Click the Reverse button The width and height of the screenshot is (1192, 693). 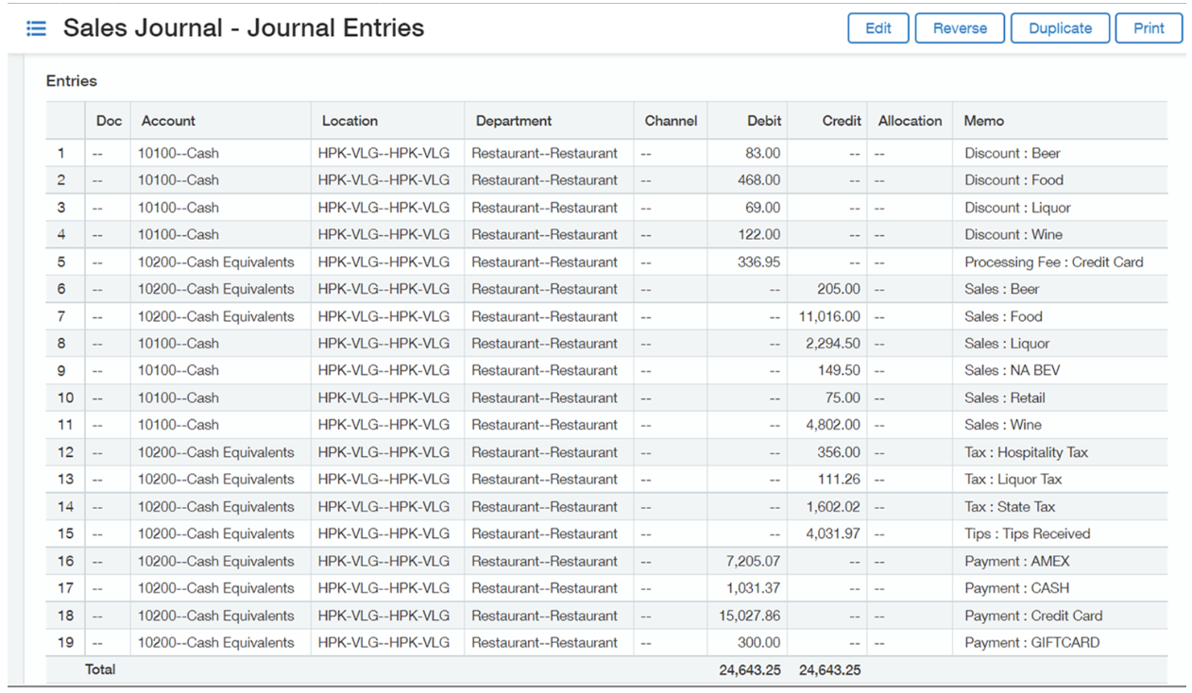click(960, 27)
